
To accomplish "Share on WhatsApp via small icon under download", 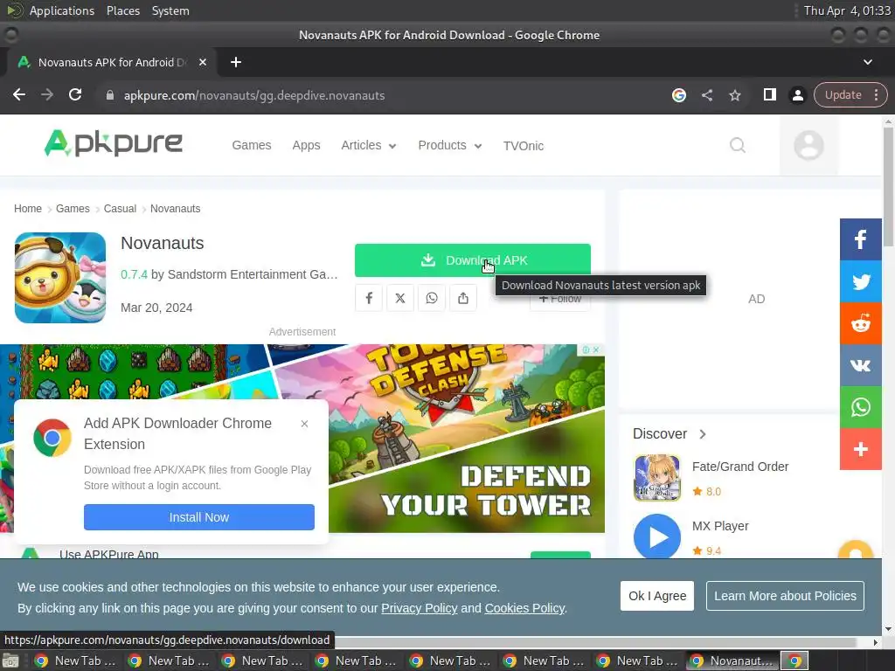I will (432, 298).
